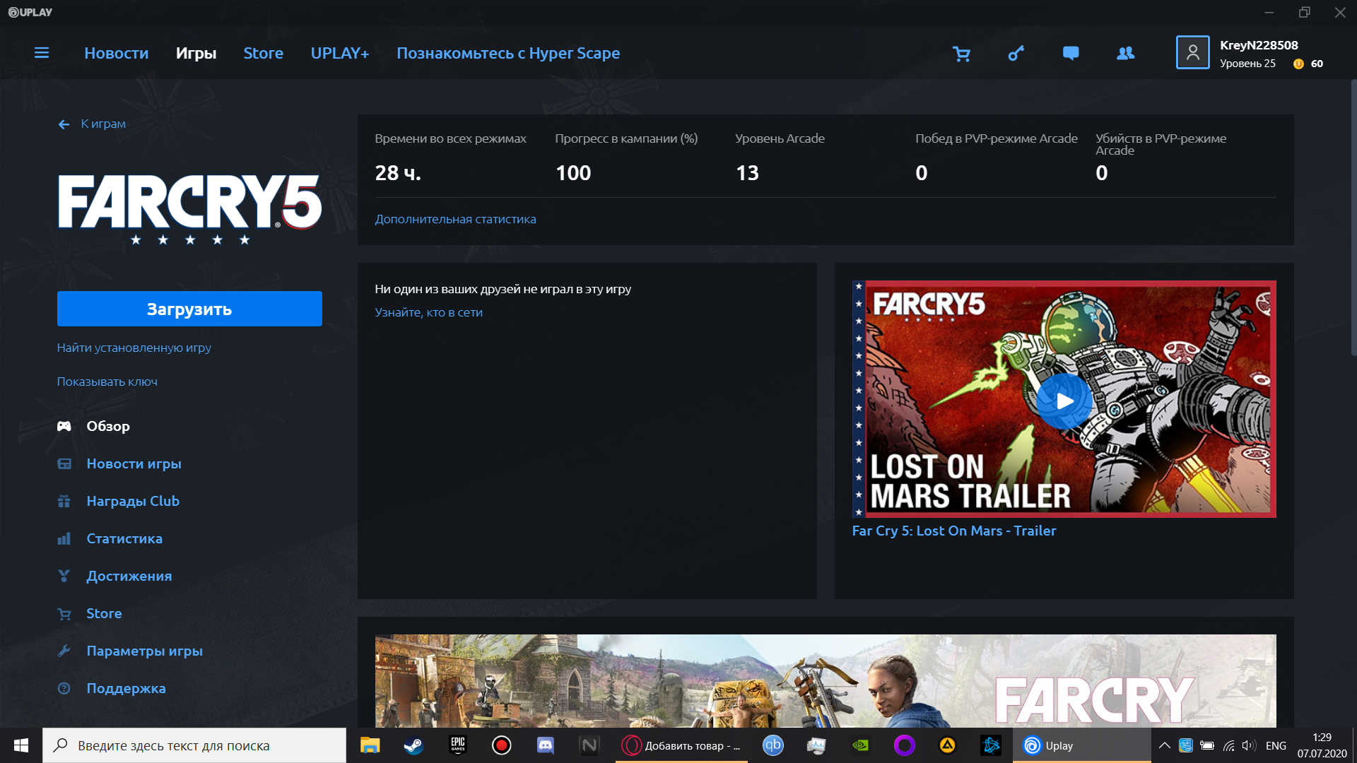Image resolution: width=1357 pixels, height=763 pixels.
Task: Open Discord from the taskbar
Action: point(546,745)
